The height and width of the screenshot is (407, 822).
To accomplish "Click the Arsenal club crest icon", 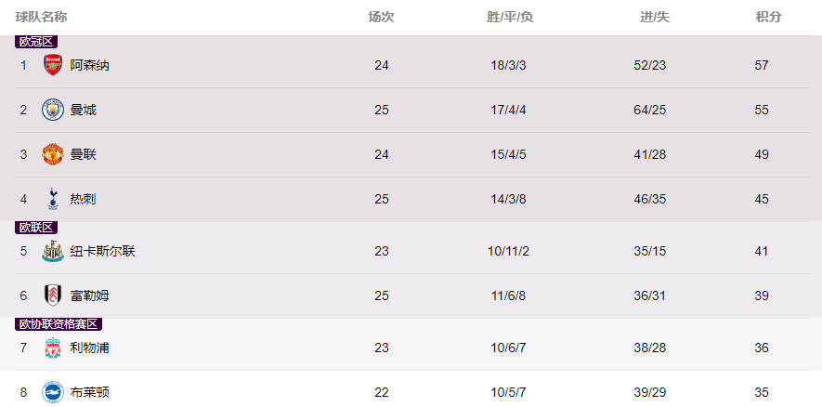I will 53,65.
